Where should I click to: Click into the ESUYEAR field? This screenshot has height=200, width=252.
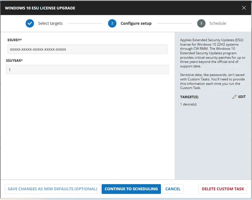pos(87,70)
